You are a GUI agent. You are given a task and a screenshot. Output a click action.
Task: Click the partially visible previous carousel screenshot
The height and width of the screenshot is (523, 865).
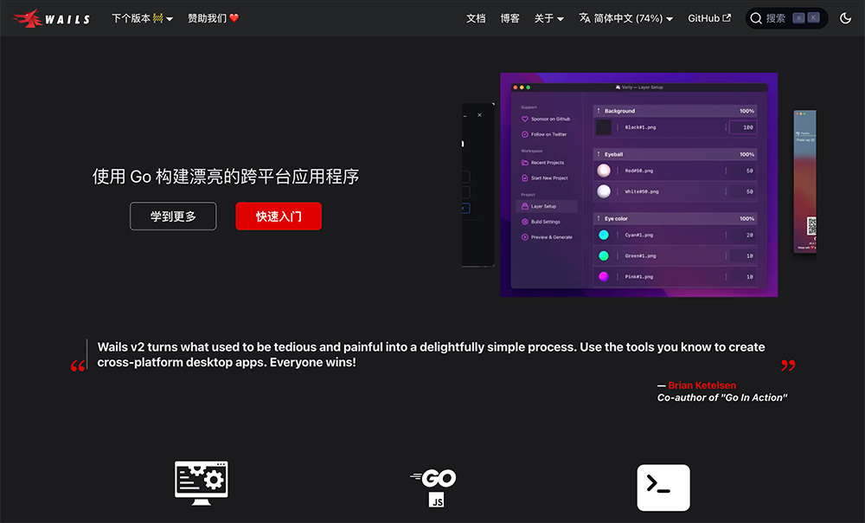477,185
